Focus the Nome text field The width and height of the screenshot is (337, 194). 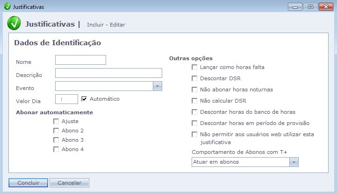click(80, 60)
